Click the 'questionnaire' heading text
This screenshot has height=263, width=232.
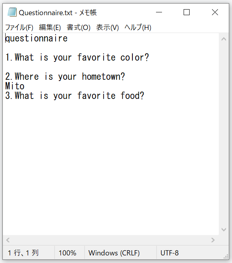[x=36, y=38]
